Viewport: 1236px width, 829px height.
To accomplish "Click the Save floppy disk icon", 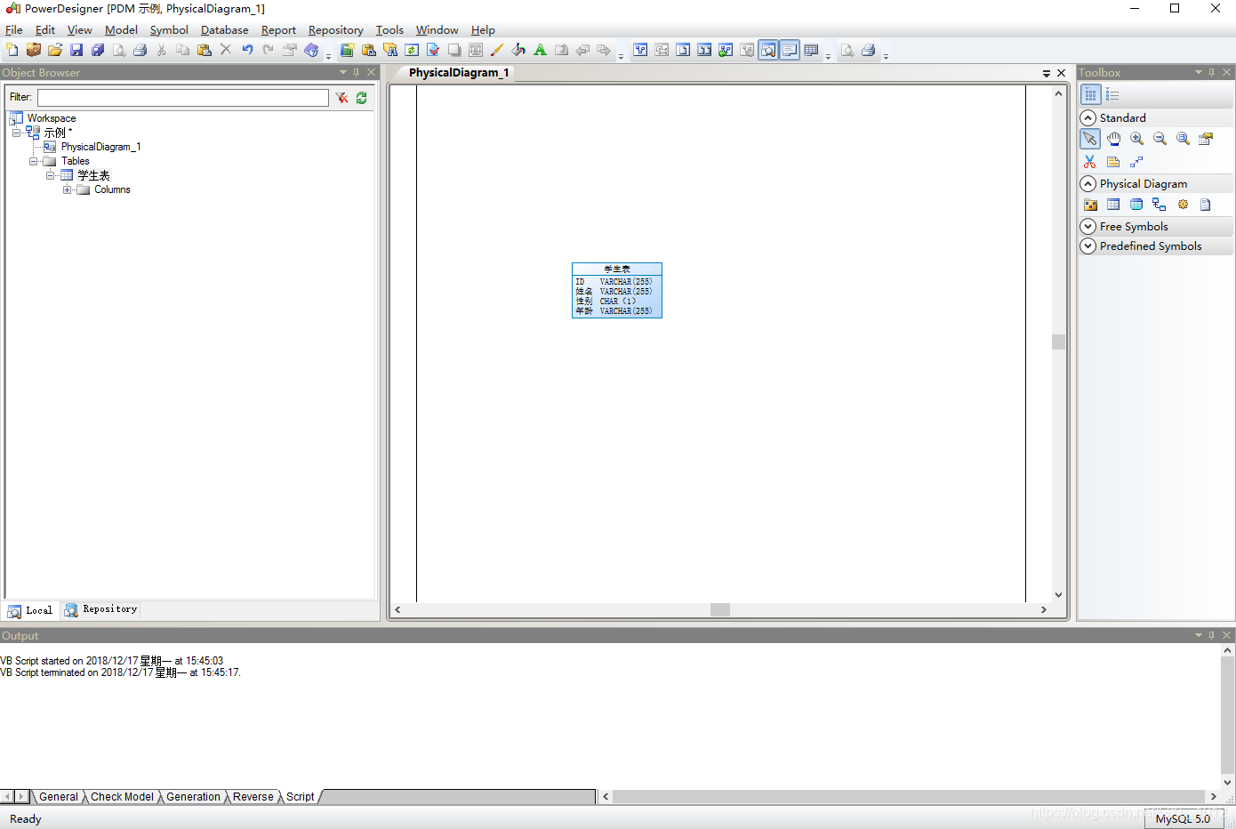I will [76, 50].
